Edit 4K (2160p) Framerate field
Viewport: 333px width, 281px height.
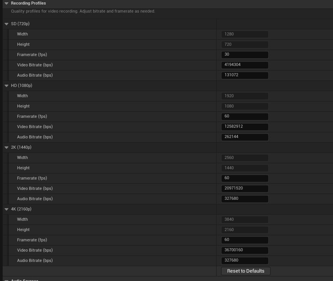click(x=245, y=240)
